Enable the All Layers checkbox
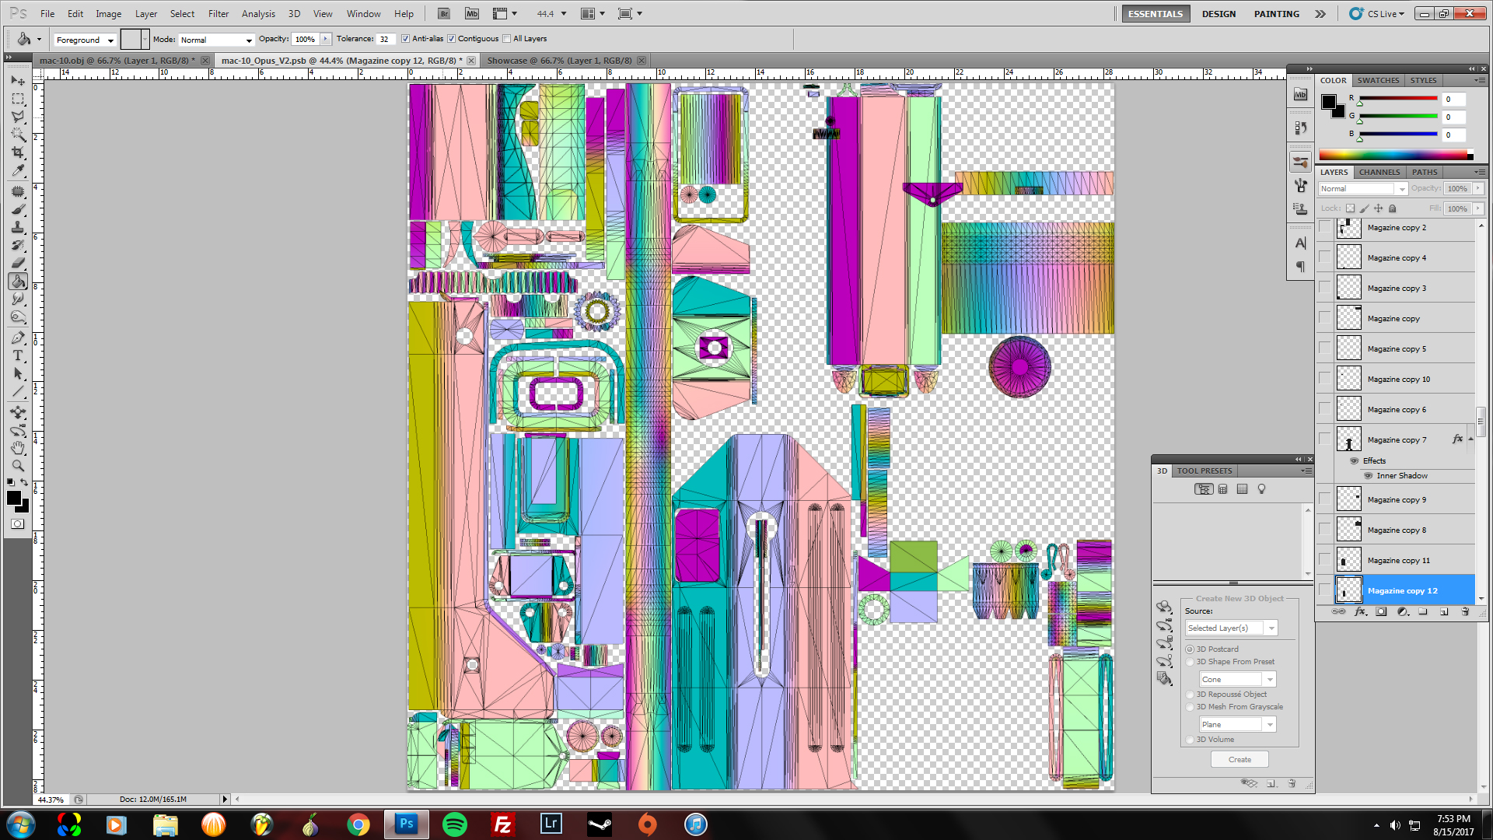 pyautogui.click(x=507, y=39)
